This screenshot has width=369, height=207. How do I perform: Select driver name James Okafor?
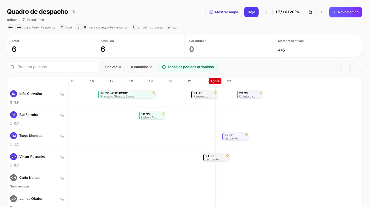click(x=31, y=199)
